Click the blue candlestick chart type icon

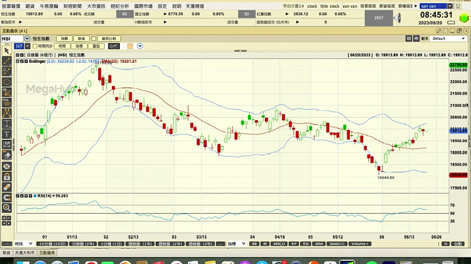coord(19,46)
